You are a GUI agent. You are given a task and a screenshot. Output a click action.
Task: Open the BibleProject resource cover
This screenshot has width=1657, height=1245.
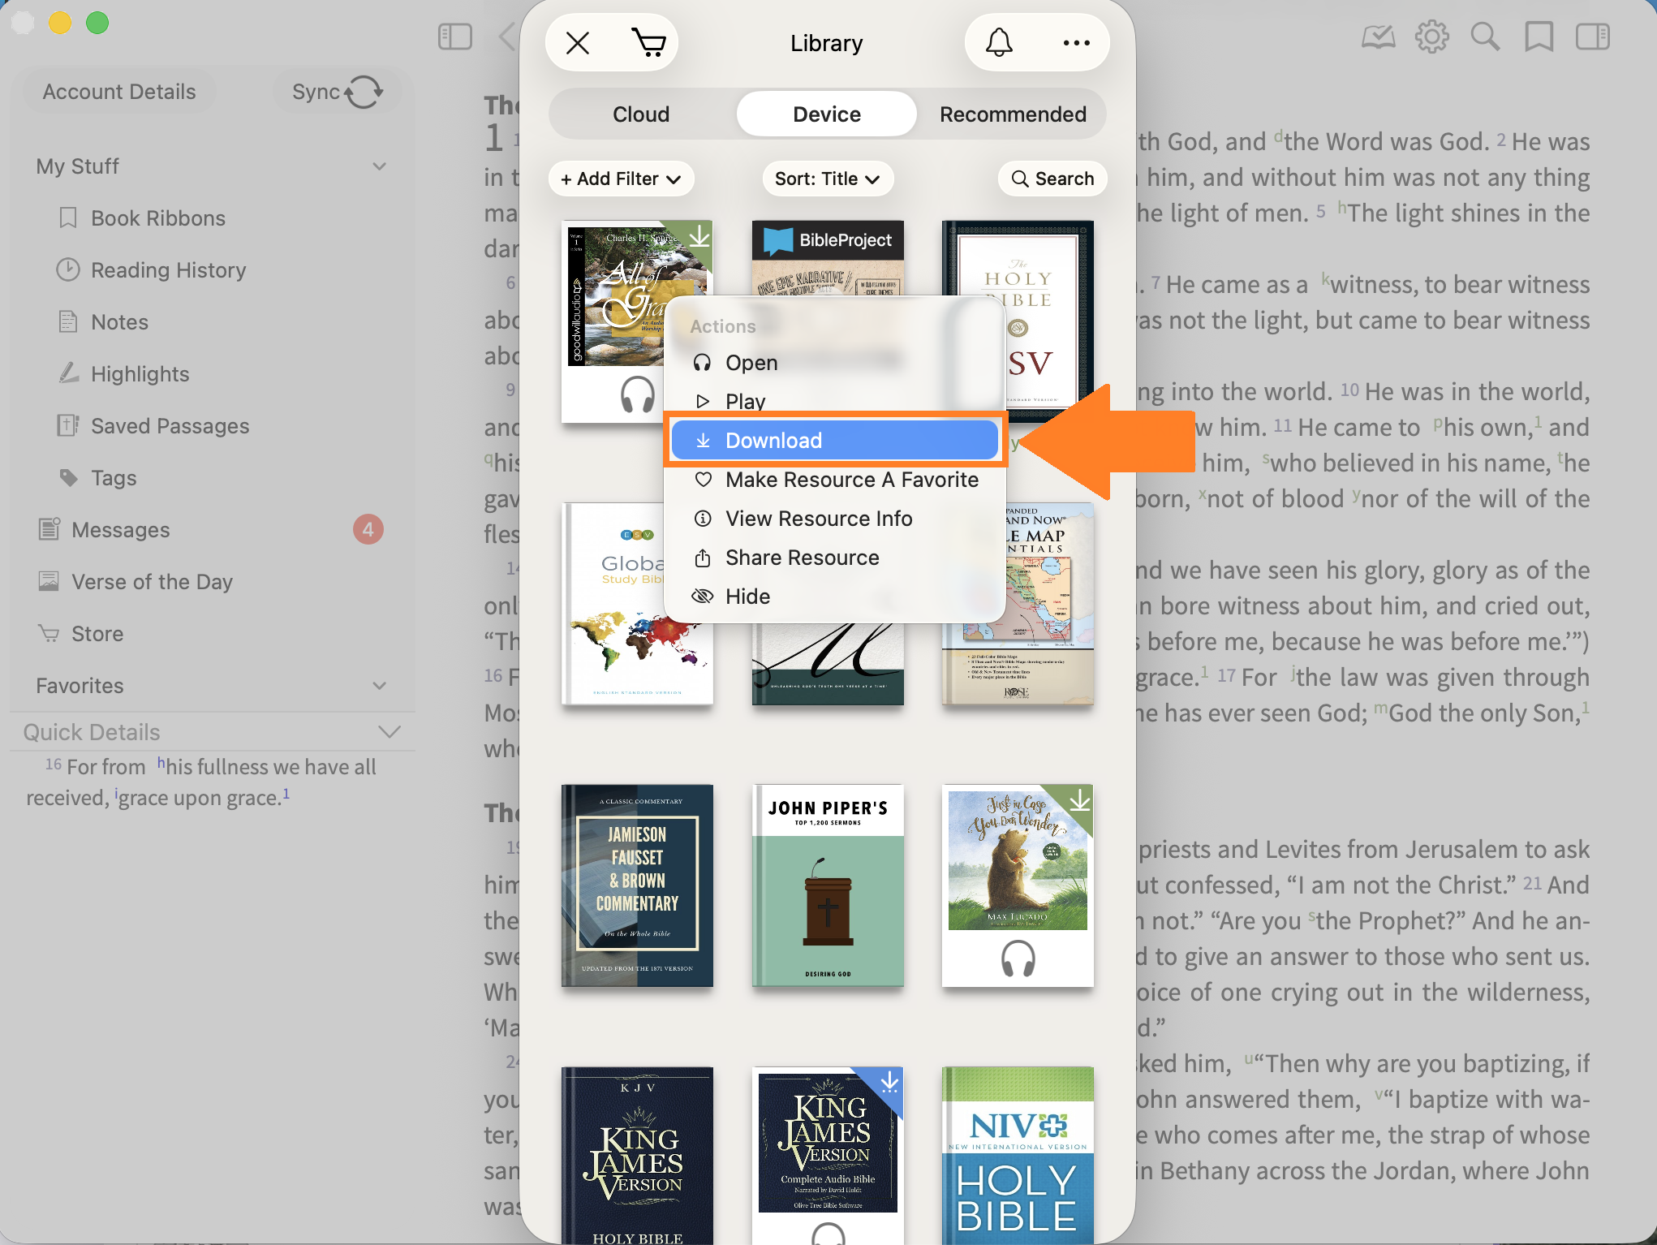click(x=828, y=257)
